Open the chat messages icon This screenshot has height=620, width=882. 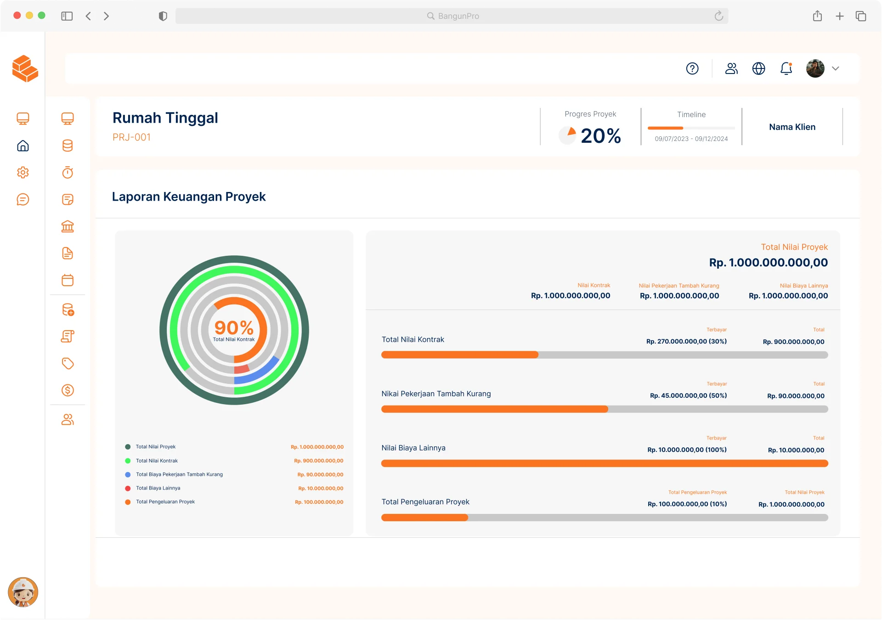click(x=23, y=199)
